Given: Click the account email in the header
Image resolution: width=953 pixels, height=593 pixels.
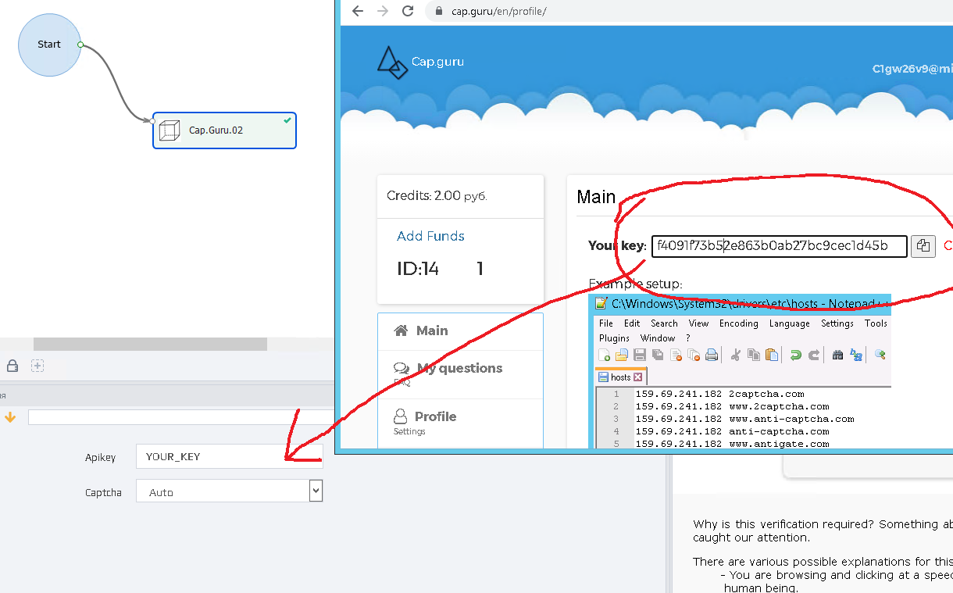Looking at the screenshot, I should coord(912,68).
